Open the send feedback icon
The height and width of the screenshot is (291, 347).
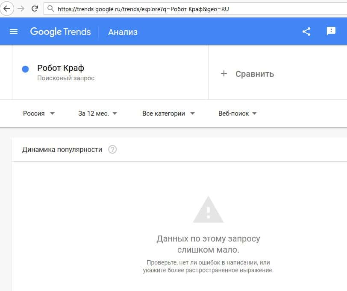click(x=331, y=31)
